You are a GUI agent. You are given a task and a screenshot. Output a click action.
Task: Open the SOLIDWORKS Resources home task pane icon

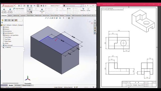95,20
